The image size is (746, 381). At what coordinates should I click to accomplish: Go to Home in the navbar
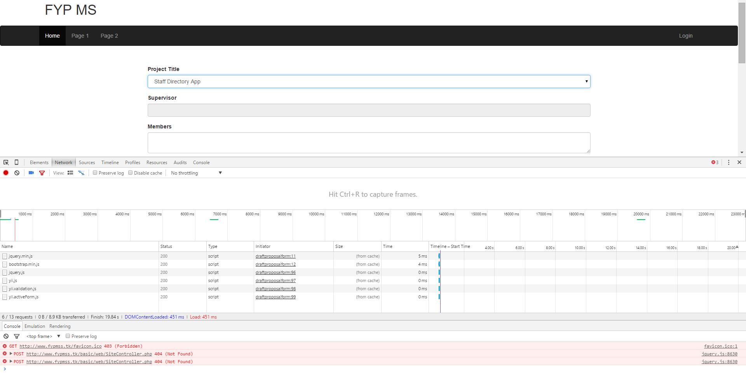coord(52,36)
